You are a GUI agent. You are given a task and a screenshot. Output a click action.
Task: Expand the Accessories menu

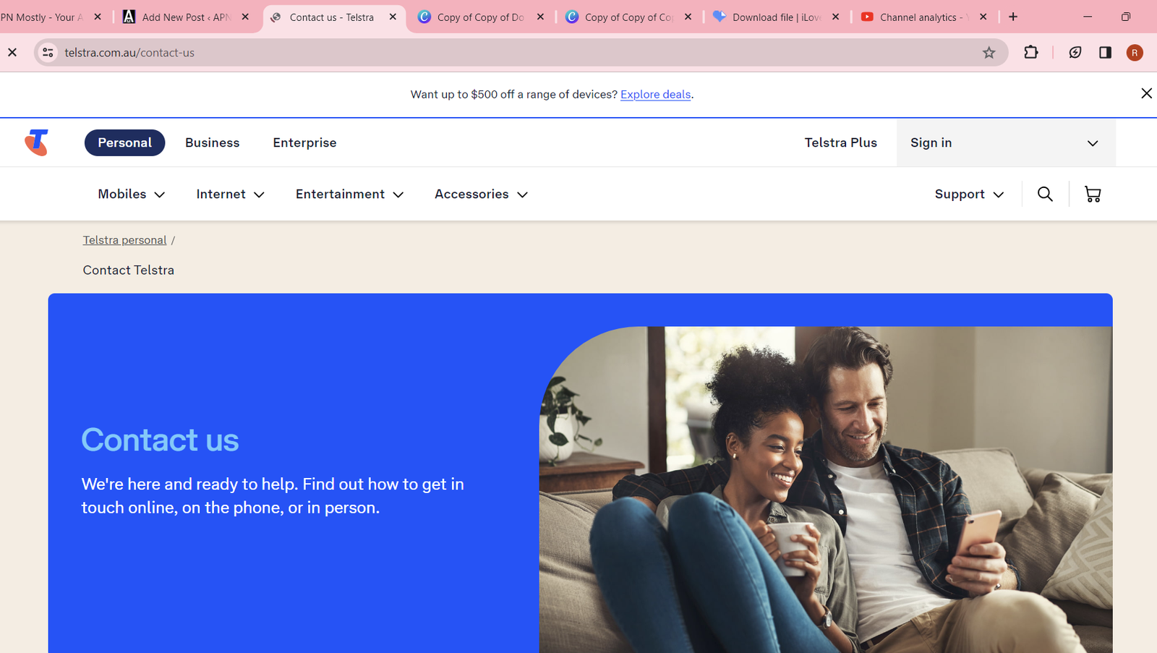(x=480, y=194)
